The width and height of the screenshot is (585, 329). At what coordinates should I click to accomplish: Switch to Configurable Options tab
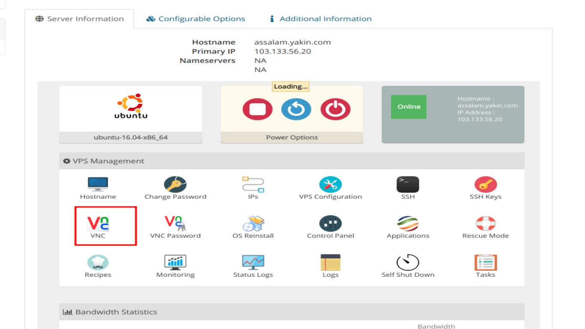pos(196,19)
